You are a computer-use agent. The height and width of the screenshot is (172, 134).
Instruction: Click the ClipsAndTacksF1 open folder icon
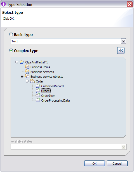click(22, 62)
